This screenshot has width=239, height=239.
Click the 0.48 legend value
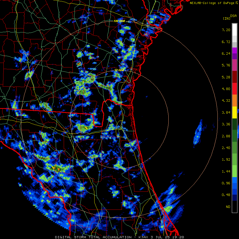226,195
